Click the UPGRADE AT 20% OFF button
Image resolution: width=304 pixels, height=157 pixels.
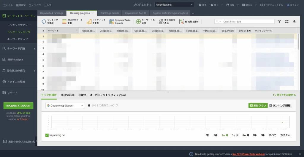(18, 106)
